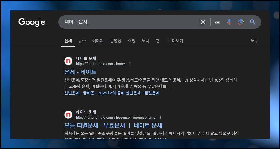Click the Nate favicon of the freeunseframe result
This screenshot has height=149, width=280.
coord(68,115)
